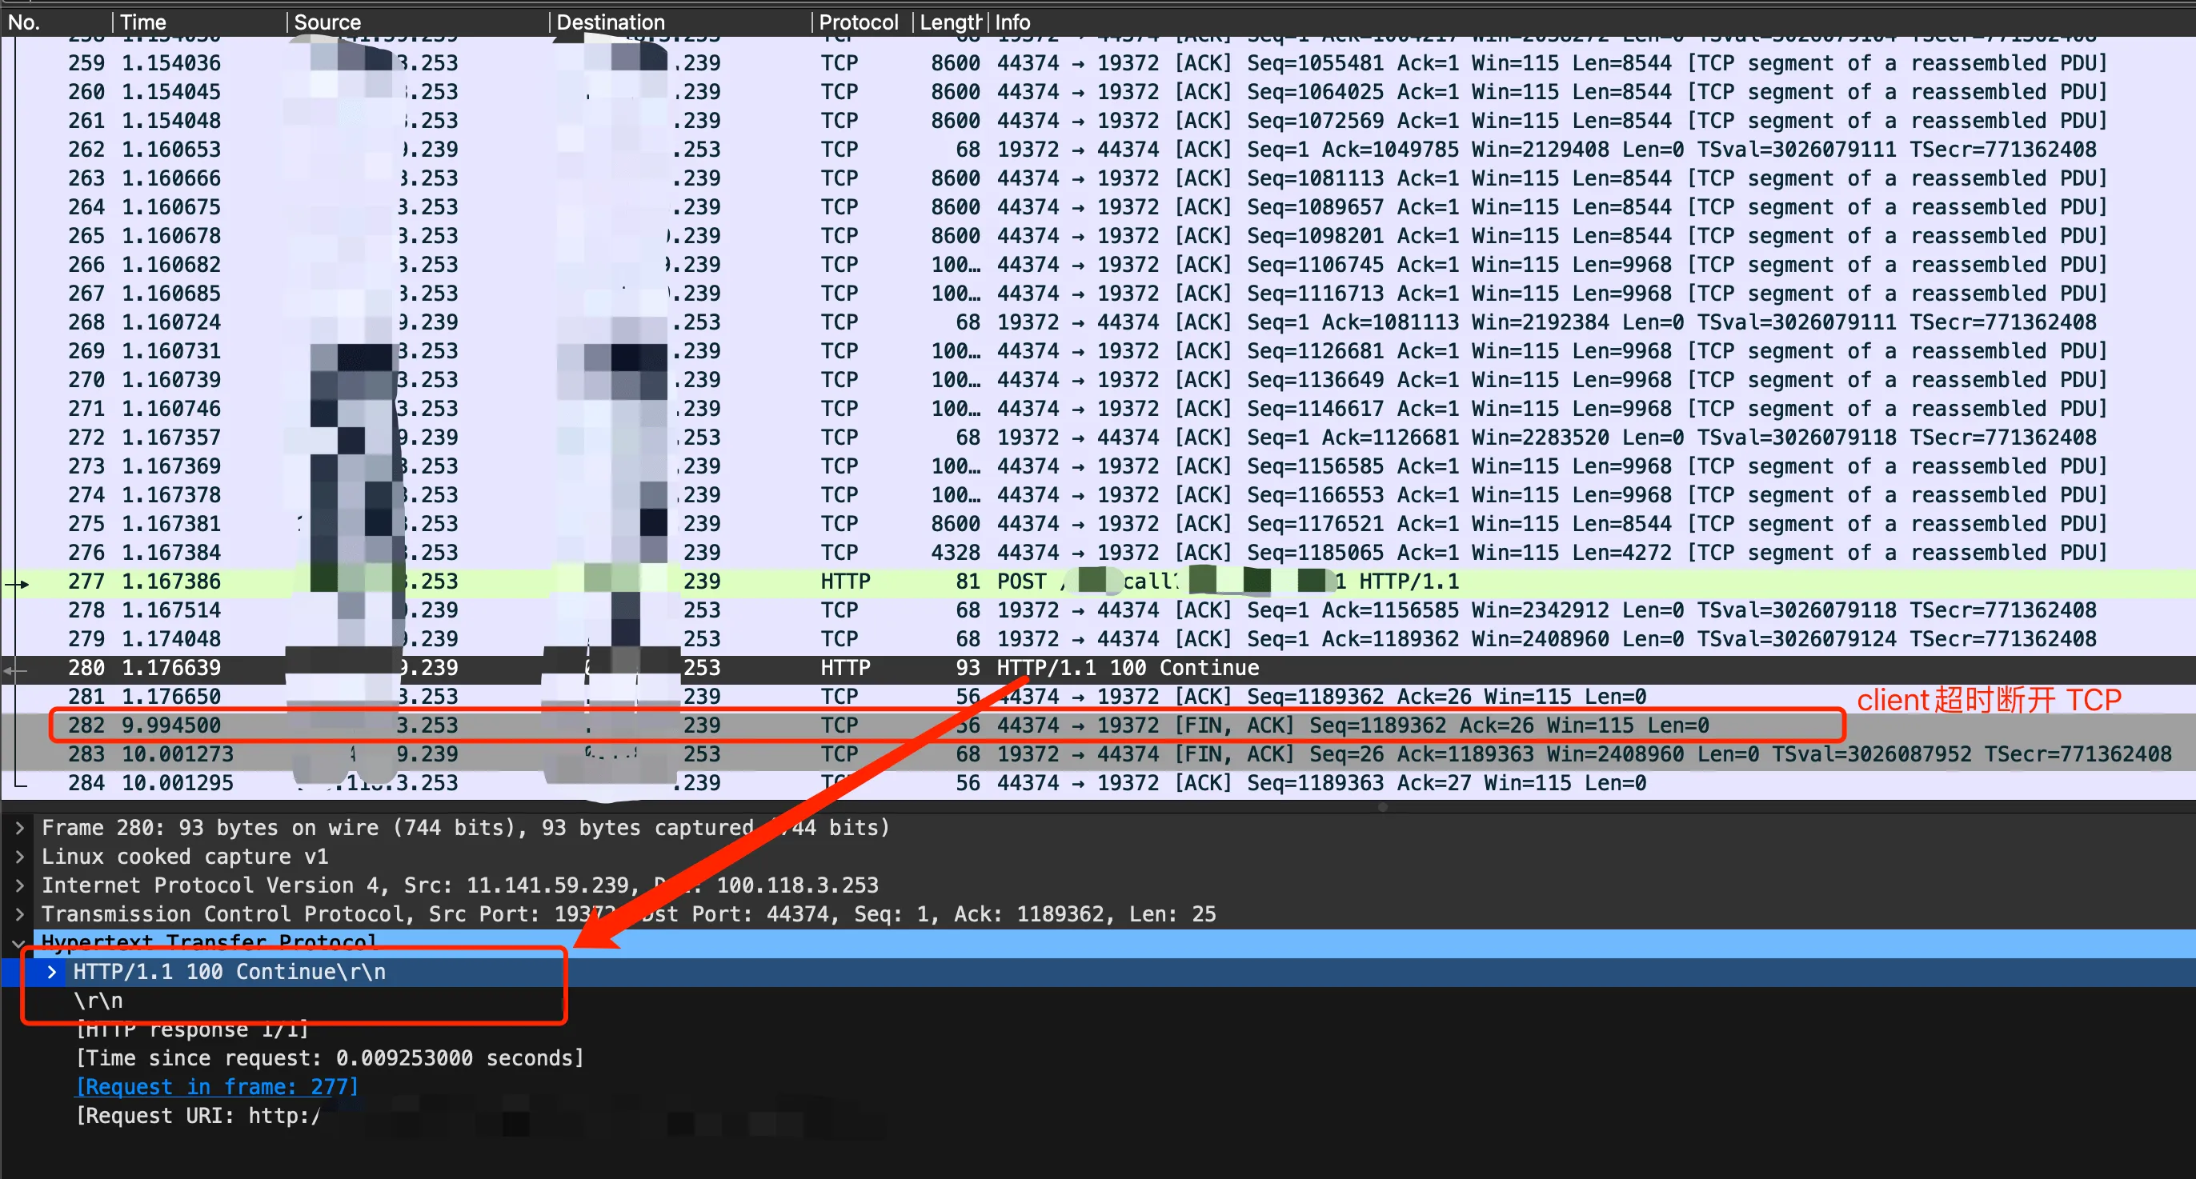Viewport: 2196px width, 1179px height.
Task: Select packet 278 with Ack=1156585
Action: 1098,610
